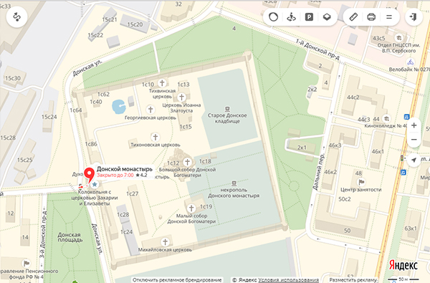Toggle the parking layer icon
The width and height of the screenshot is (430, 283).
(309, 17)
